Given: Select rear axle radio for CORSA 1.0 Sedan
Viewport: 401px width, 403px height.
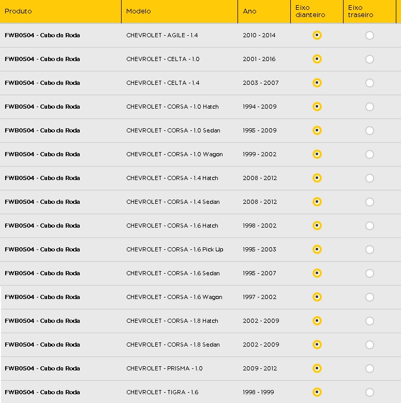Looking at the screenshot, I should (x=369, y=131).
